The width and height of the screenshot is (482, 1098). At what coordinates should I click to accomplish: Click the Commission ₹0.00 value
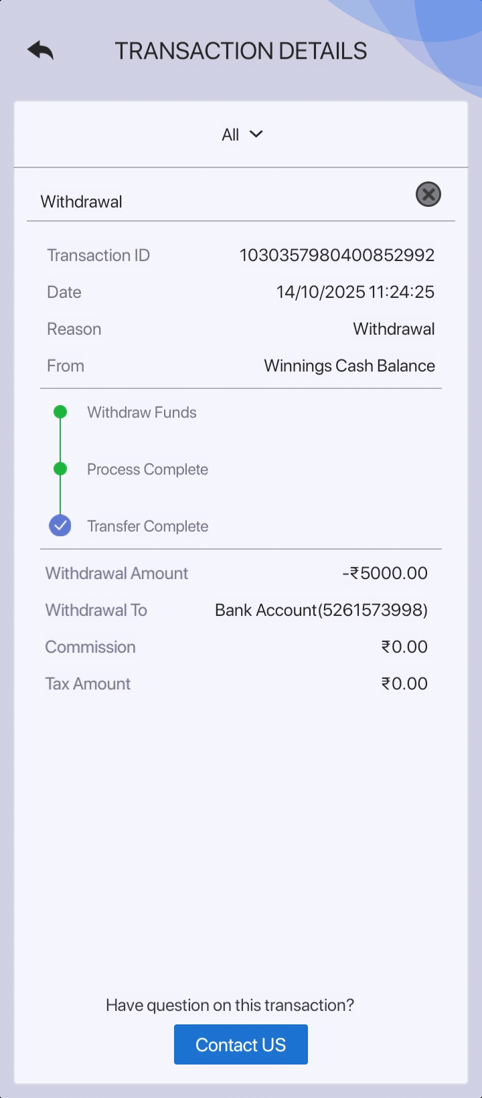click(x=404, y=647)
